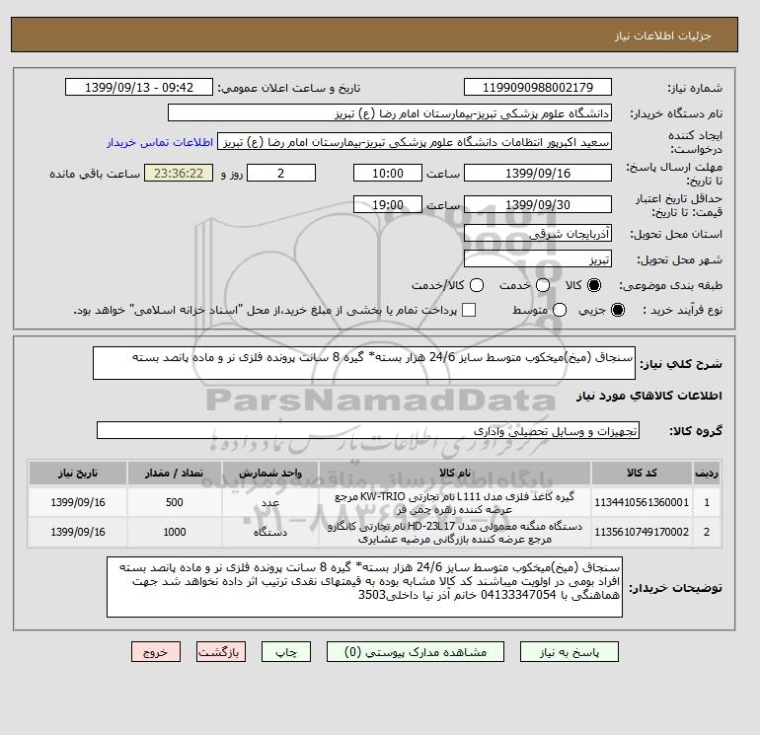Click the countdown timer 23:36:22
Viewport: 760px width, 735px height.
179,173
